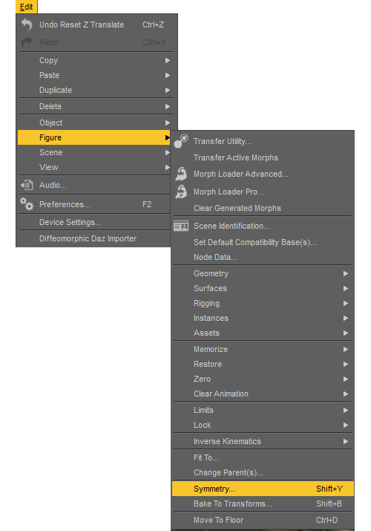Open the Edit menu tab
This screenshot has width=371, height=531.
[x=27, y=7]
